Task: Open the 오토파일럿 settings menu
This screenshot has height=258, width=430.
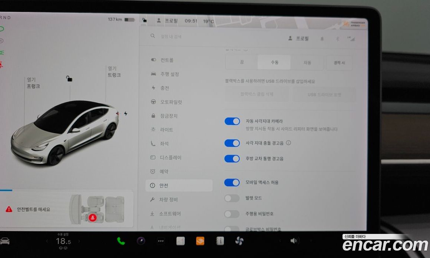Action: (171, 102)
